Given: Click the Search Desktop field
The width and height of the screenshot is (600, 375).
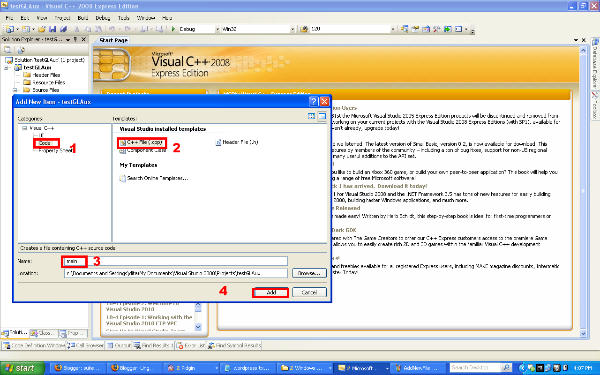Looking at the screenshot, I should coord(475,367).
